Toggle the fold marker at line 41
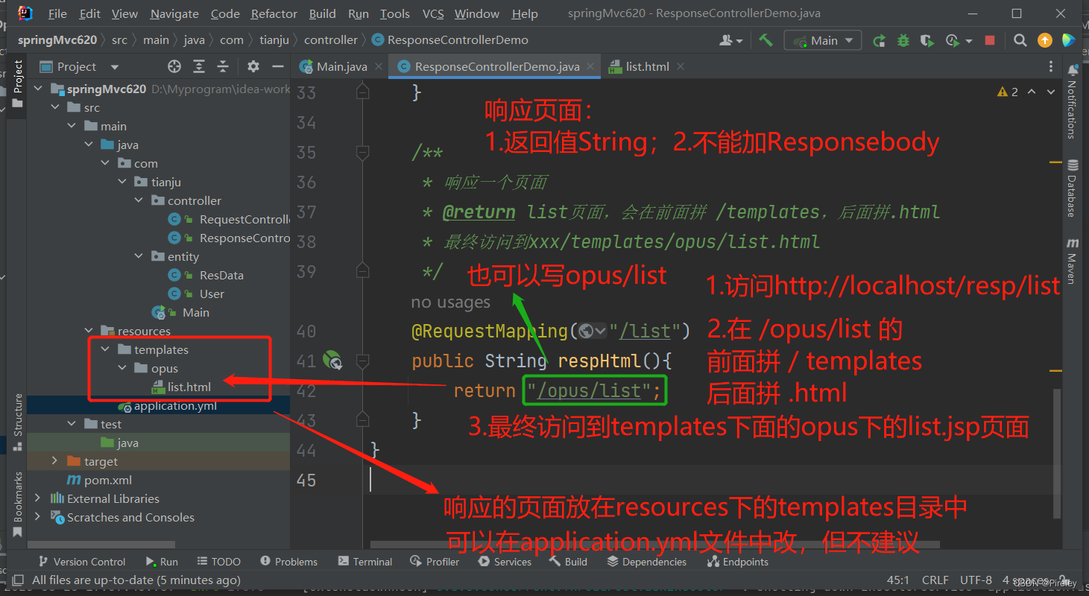Screen dimensions: 1089x596 (x=363, y=361)
